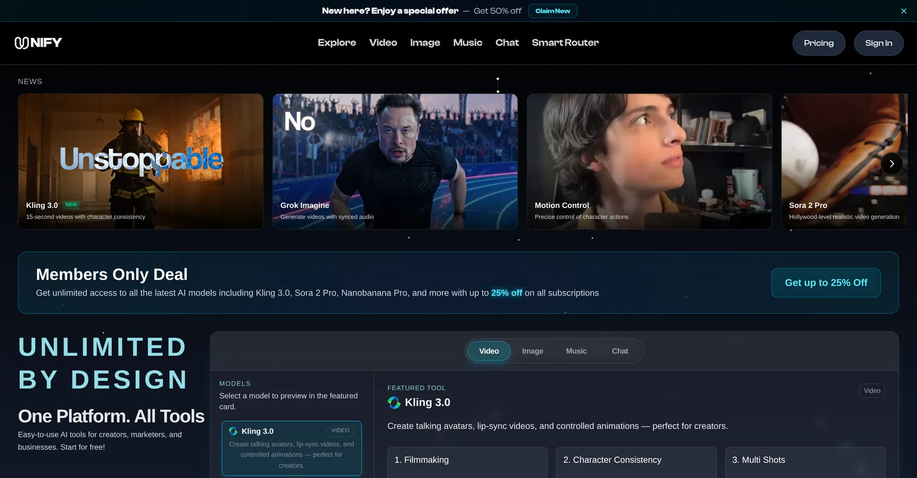This screenshot has height=478, width=917.
Task: Click the Kling 3.0 logo in Featured Tool
Action: click(x=394, y=403)
